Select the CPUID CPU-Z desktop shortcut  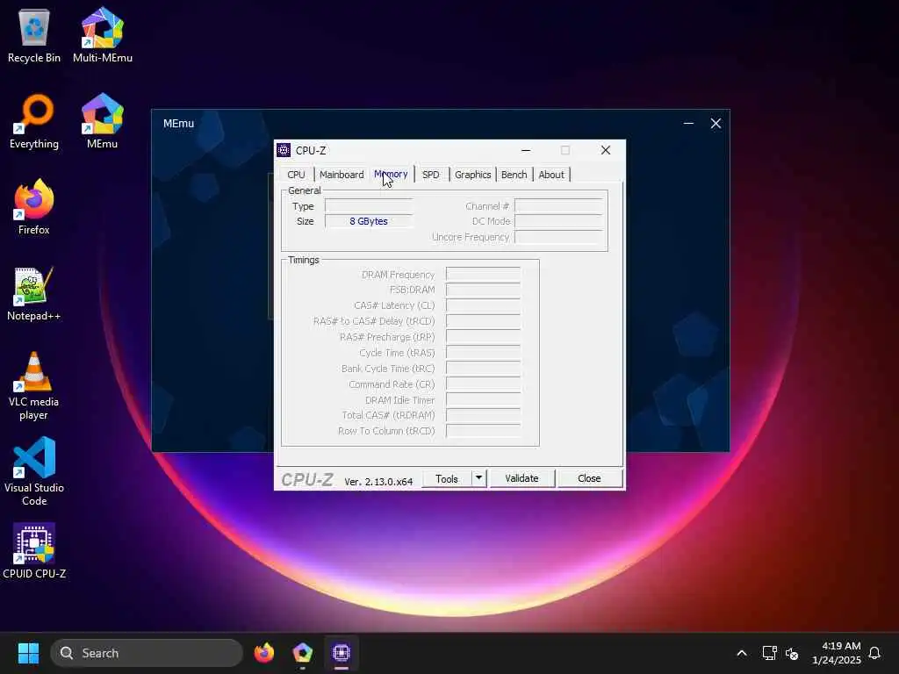34,551
